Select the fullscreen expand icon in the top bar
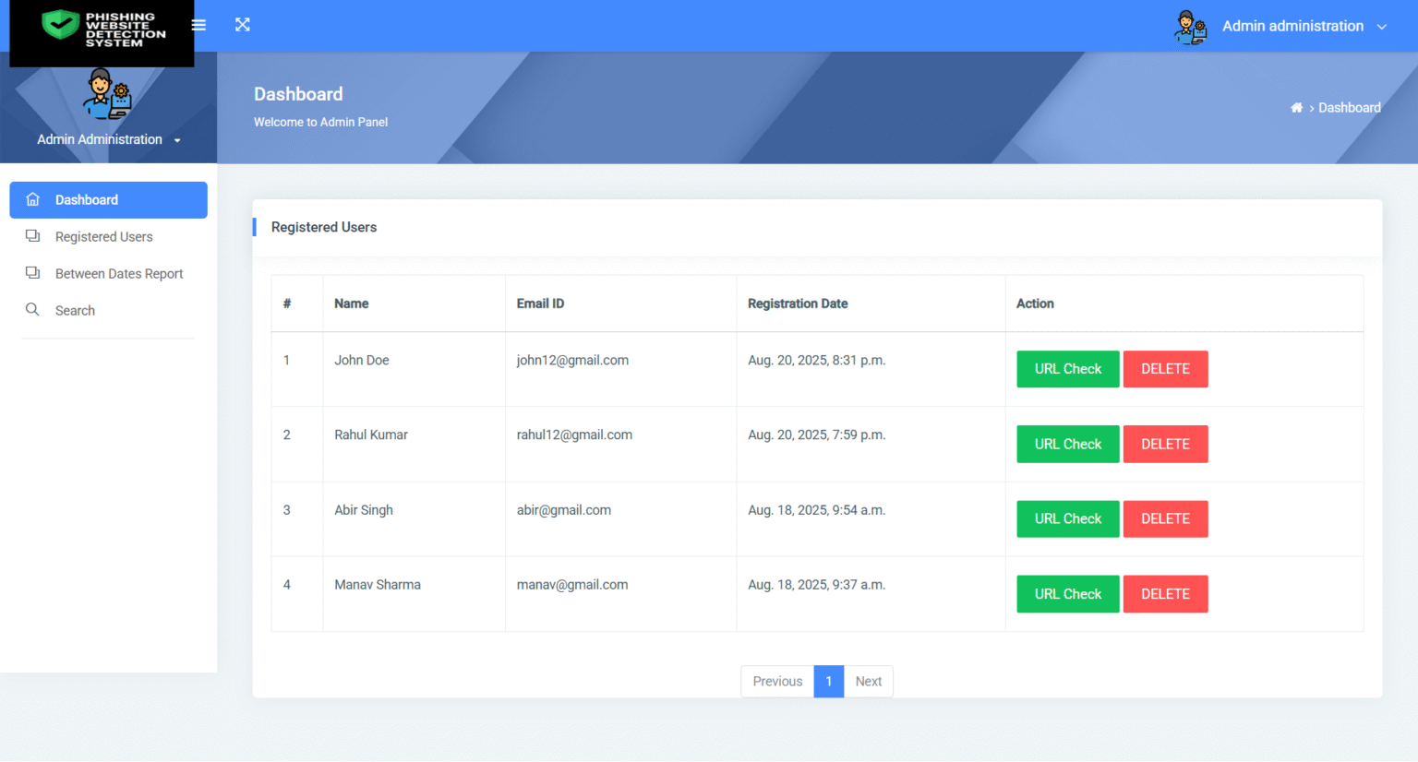This screenshot has width=1418, height=762. coord(242,25)
